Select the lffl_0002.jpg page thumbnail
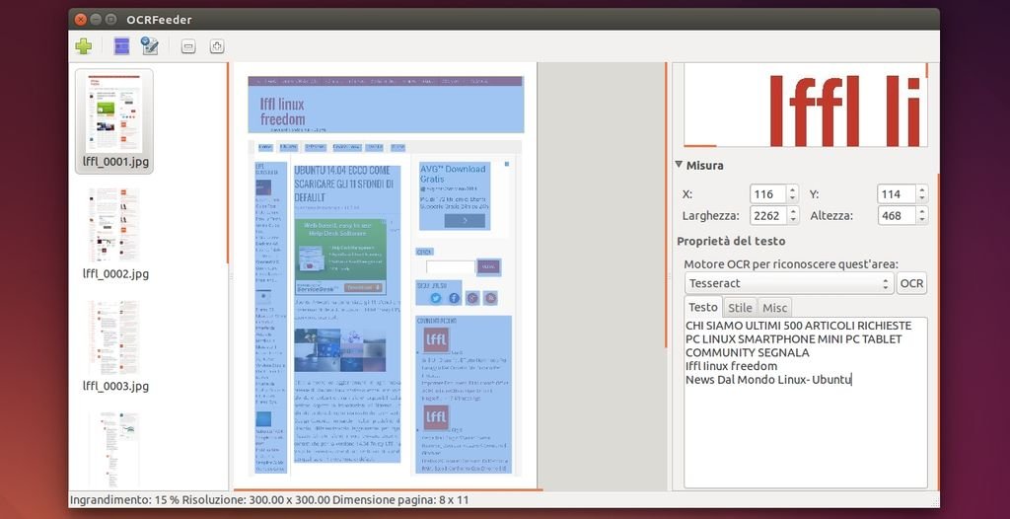 (114, 234)
